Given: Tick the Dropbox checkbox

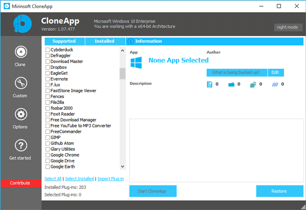Looking at the screenshot, I should coord(48,67).
